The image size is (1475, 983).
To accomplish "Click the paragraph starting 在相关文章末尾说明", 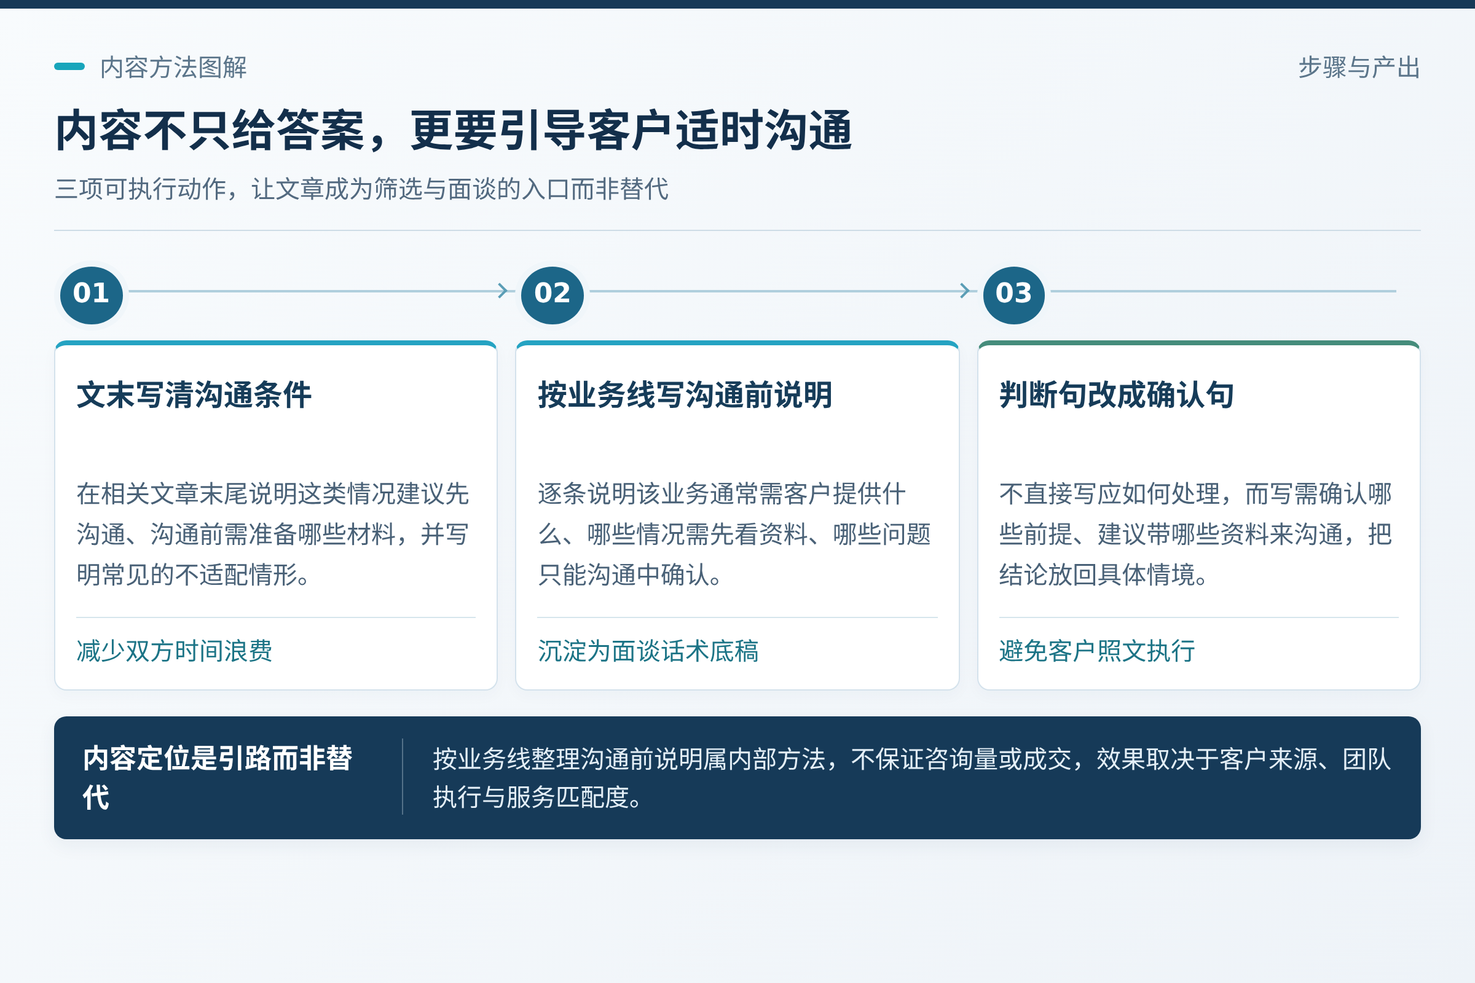I will click(x=273, y=534).
